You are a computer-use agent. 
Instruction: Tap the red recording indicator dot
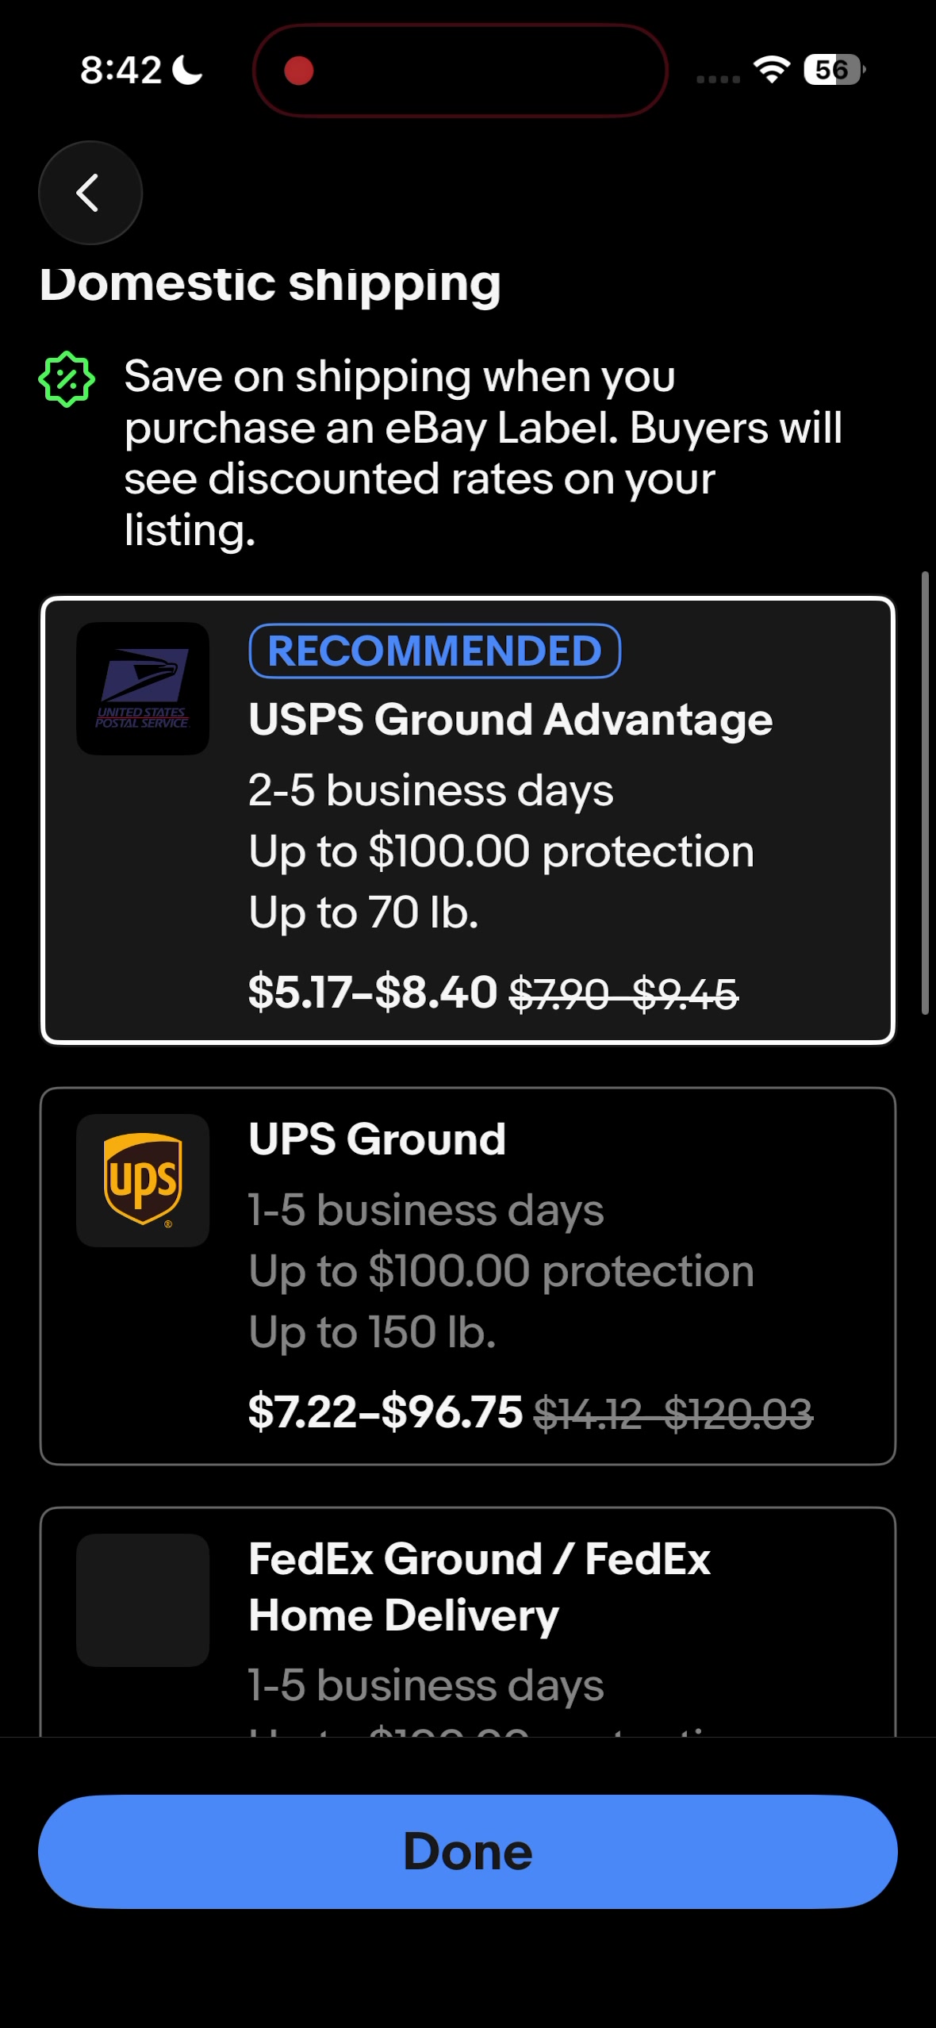[299, 71]
